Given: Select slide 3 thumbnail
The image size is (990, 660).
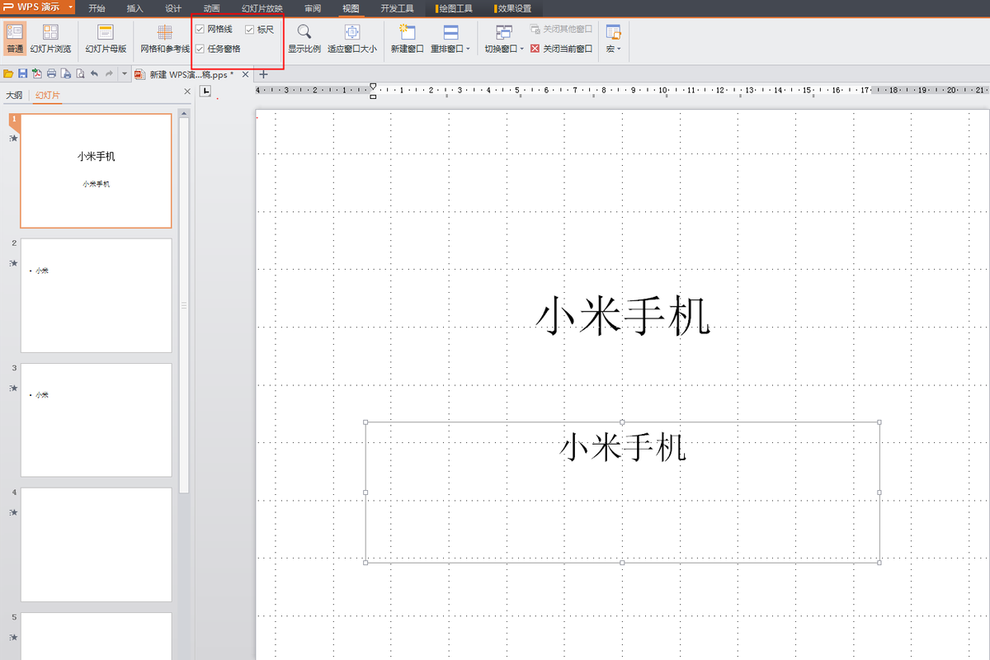Looking at the screenshot, I should point(96,420).
